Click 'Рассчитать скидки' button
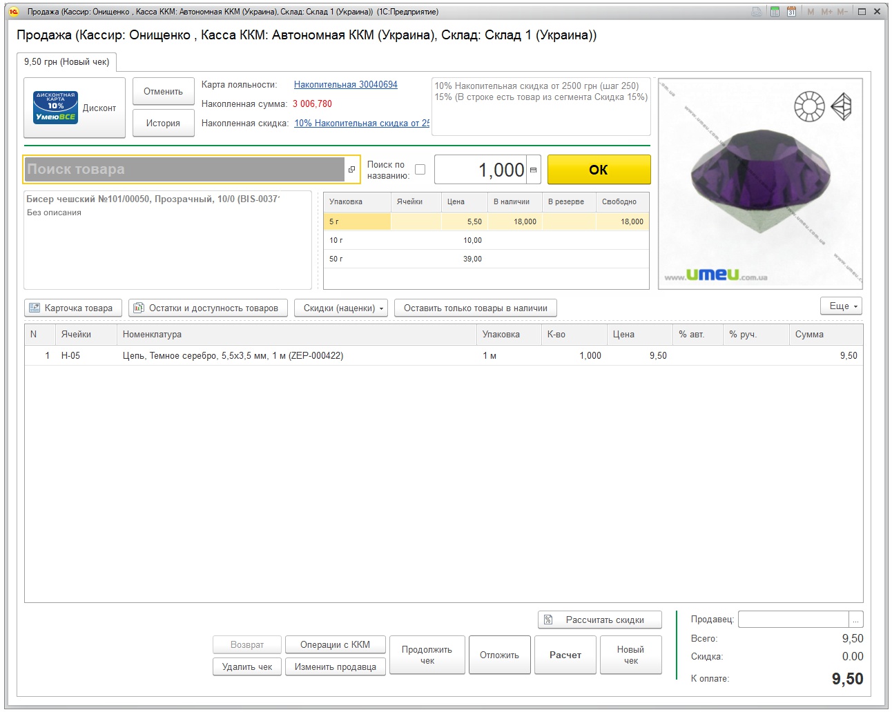 (599, 620)
